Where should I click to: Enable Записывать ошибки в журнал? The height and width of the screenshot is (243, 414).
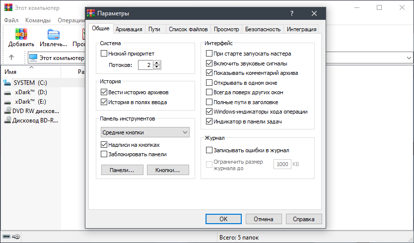tap(209, 150)
